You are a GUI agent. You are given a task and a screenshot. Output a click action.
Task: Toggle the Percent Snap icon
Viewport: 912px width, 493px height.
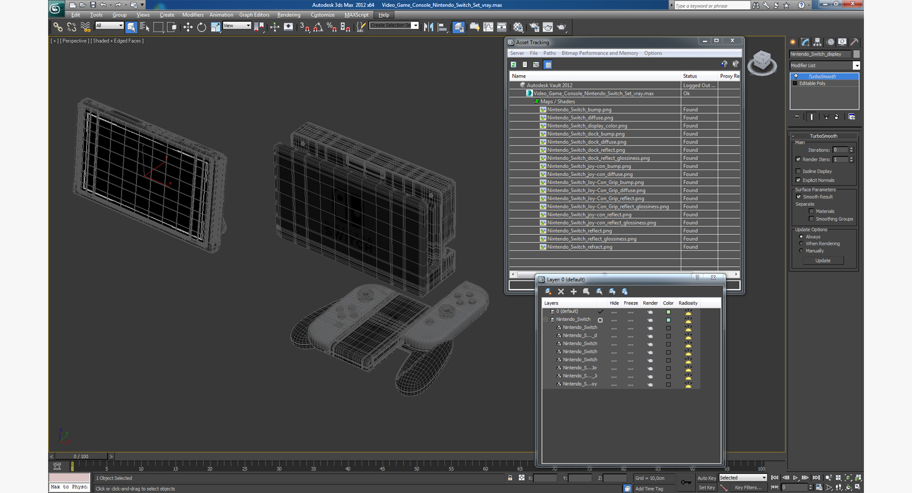(332, 27)
